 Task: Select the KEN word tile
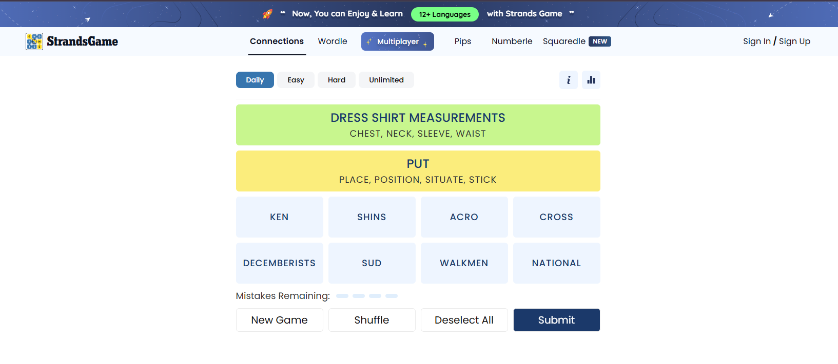tap(280, 217)
